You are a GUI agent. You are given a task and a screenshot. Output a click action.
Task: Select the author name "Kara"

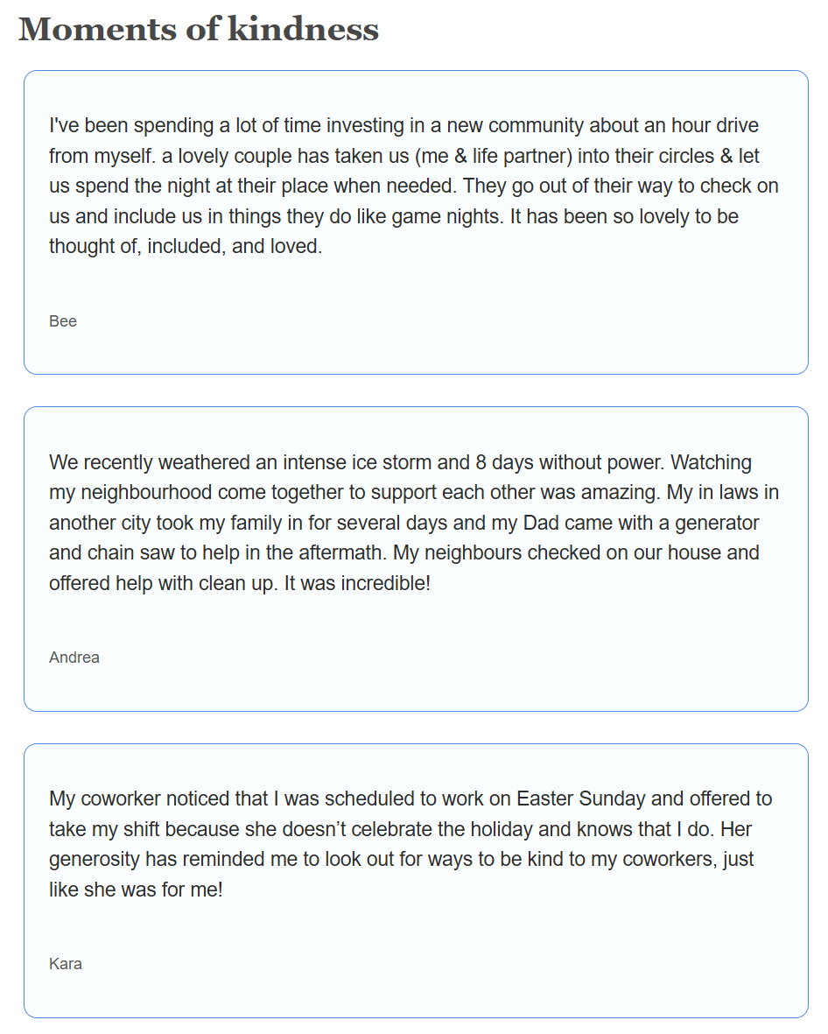(x=66, y=964)
